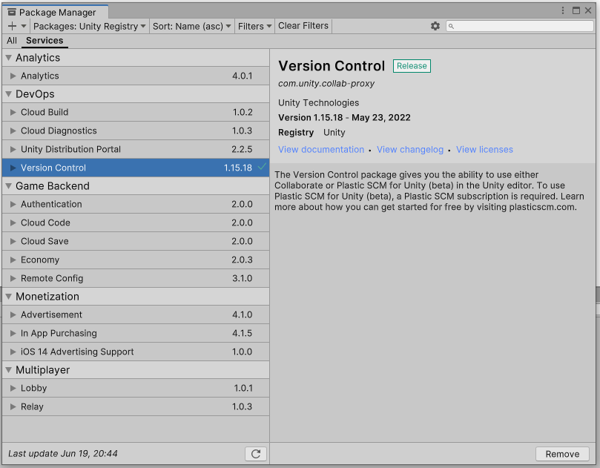Click the search magnifier icon
Image resolution: width=600 pixels, height=468 pixels.
click(x=451, y=26)
